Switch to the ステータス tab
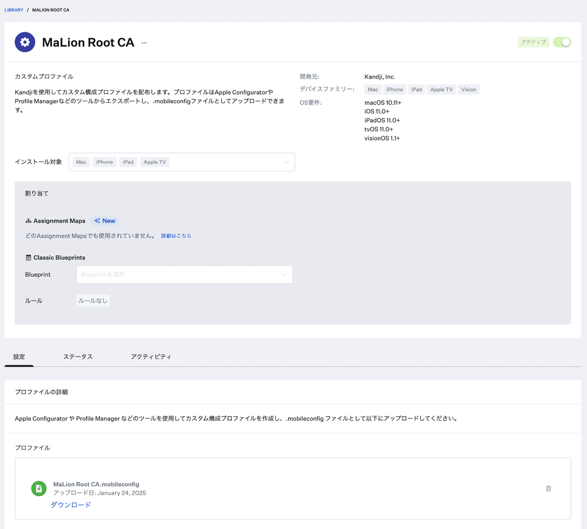 (x=78, y=356)
